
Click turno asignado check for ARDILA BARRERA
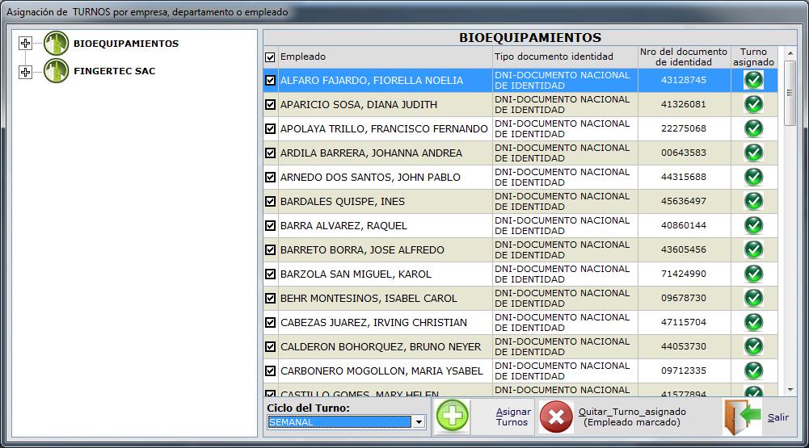(754, 153)
